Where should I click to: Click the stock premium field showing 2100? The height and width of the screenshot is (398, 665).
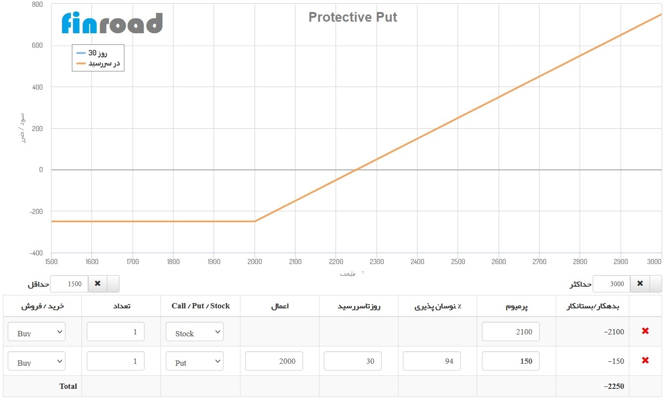[x=510, y=332]
